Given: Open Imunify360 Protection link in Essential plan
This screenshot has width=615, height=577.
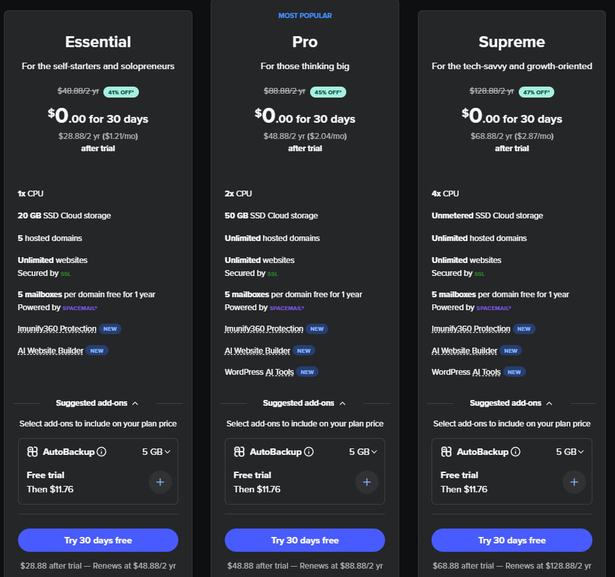Looking at the screenshot, I should (57, 329).
